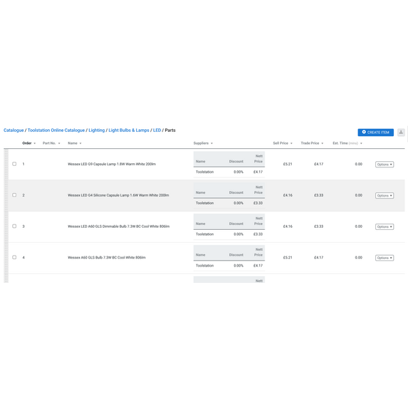
Task: Tick the checkbox for Wessex LED G9 Capsule Lamp
Action: [x=14, y=164]
